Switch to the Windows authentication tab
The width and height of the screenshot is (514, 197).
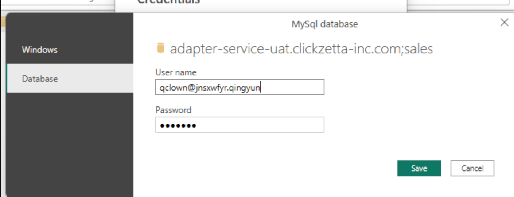click(40, 49)
